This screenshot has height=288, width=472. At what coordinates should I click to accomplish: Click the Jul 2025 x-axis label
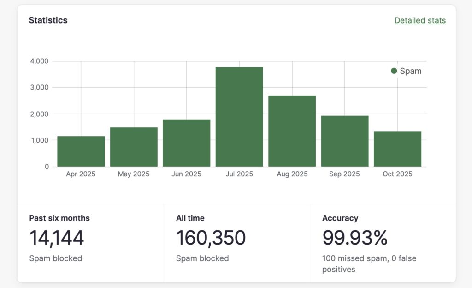click(x=239, y=174)
